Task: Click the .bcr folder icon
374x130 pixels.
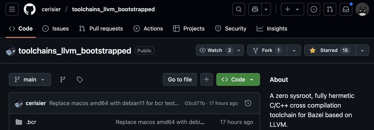Action: tap(19, 122)
